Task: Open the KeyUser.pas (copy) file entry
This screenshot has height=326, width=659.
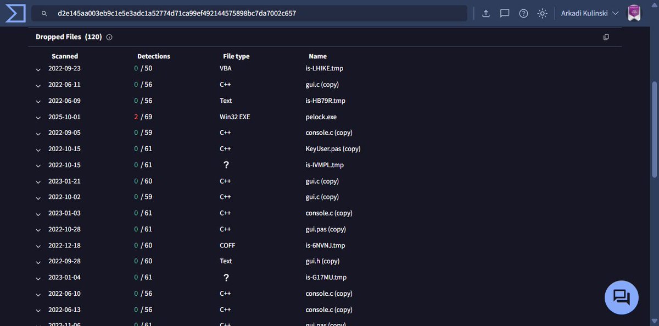Action: coord(332,148)
